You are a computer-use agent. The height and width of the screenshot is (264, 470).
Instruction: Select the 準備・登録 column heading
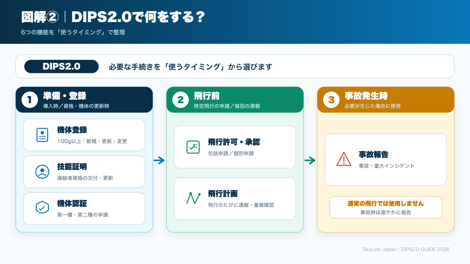[x=65, y=96]
